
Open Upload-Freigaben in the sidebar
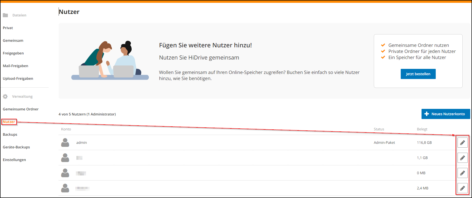pos(18,78)
